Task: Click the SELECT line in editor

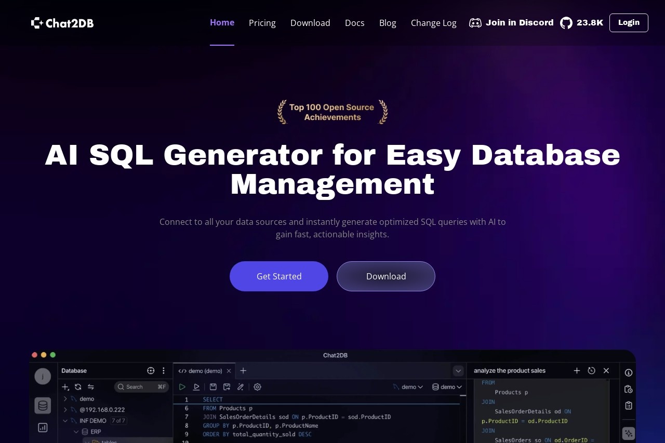Action: click(213, 399)
